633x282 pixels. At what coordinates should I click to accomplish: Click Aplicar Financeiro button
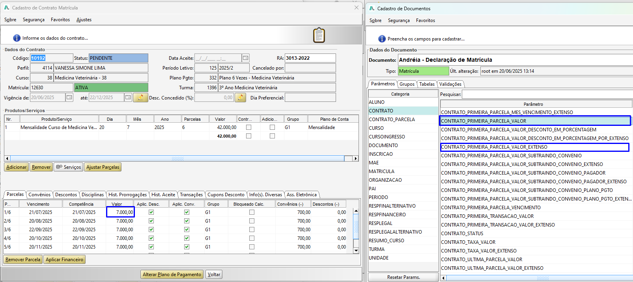point(64,260)
